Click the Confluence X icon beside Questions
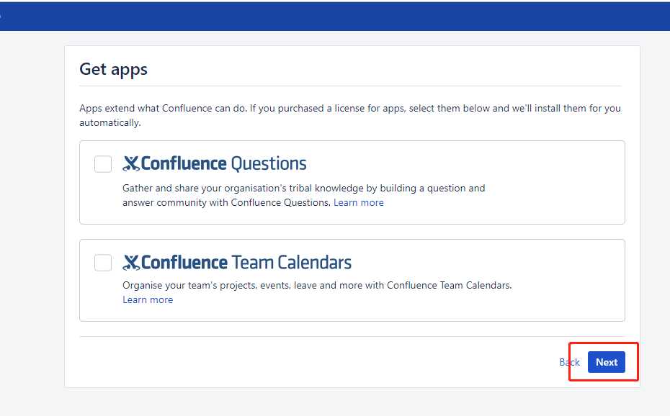670x416 pixels. (131, 164)
